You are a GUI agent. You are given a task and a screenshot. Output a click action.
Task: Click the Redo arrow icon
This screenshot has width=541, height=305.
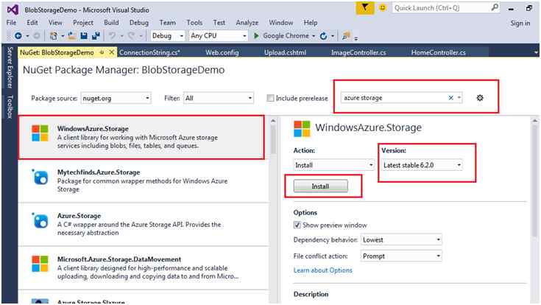click(131, 35)
